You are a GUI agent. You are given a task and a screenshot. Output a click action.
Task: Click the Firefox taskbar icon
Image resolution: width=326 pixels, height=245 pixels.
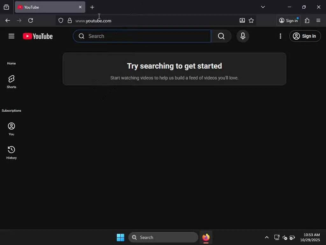tap(206, 237)
